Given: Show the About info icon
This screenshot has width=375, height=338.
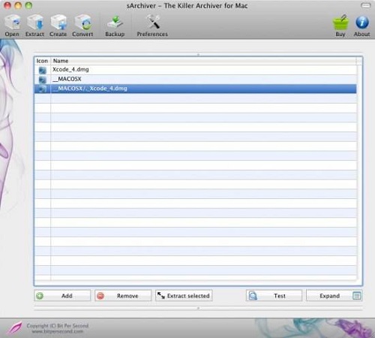Looking at the screenshot, I should 361,23.
